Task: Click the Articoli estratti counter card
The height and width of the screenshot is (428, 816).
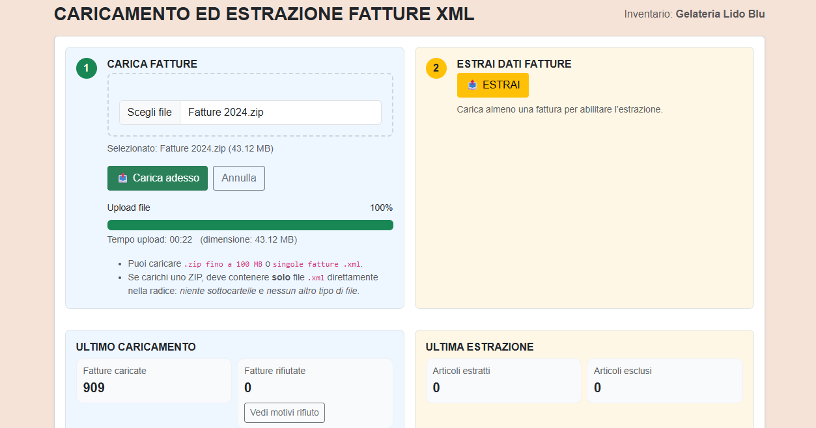Action: [x=503, y=381]
